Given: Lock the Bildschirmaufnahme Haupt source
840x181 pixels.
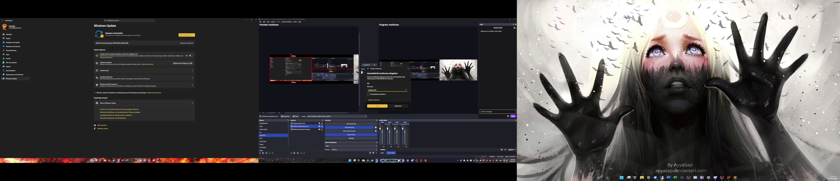Looking at the screenshot, I should point(322,129).
